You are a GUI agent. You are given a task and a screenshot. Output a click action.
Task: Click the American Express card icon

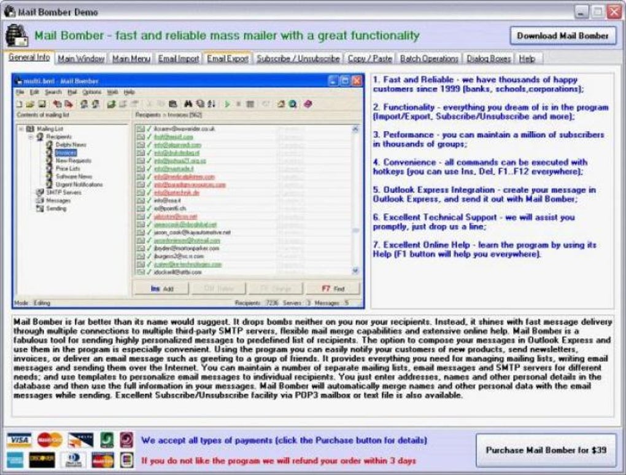(15, 460)
